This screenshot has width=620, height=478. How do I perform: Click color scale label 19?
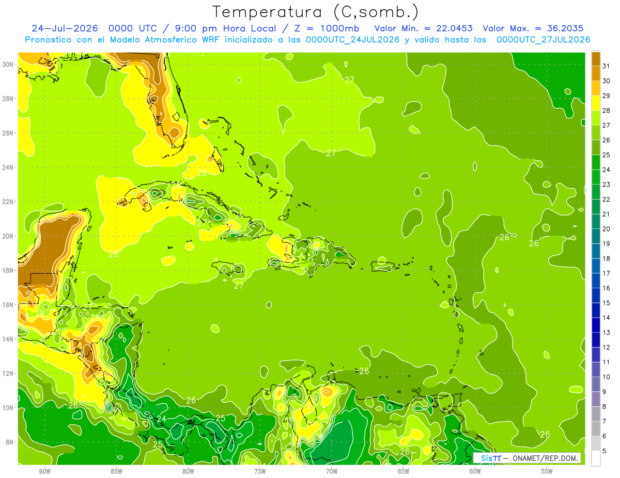click(x=606, y=243)
